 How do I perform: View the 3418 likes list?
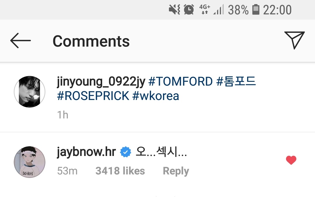tap(120, 171)
